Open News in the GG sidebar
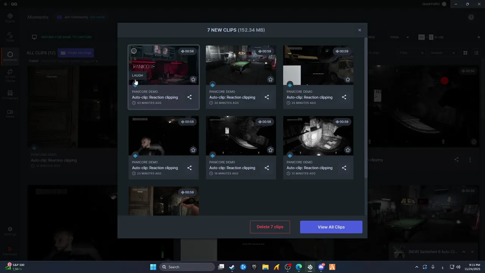This screenshot has width=485, height=273. (x=10, y=114)
